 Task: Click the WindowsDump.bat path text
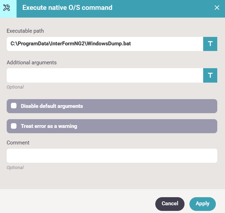click(x=71, y=44)
